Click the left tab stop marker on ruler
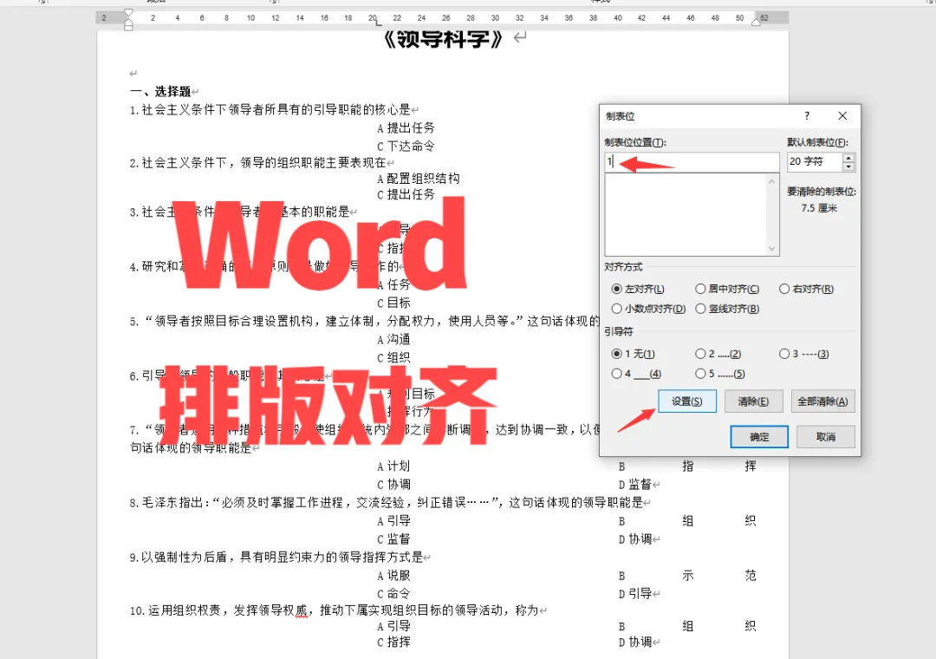The image size is (936, 659). click(x=378, y=23)
